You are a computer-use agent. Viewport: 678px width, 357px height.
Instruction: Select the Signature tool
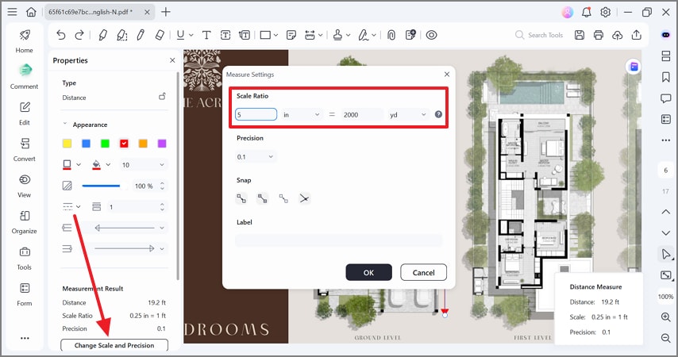pyautogui.click(x=364, y=35)
